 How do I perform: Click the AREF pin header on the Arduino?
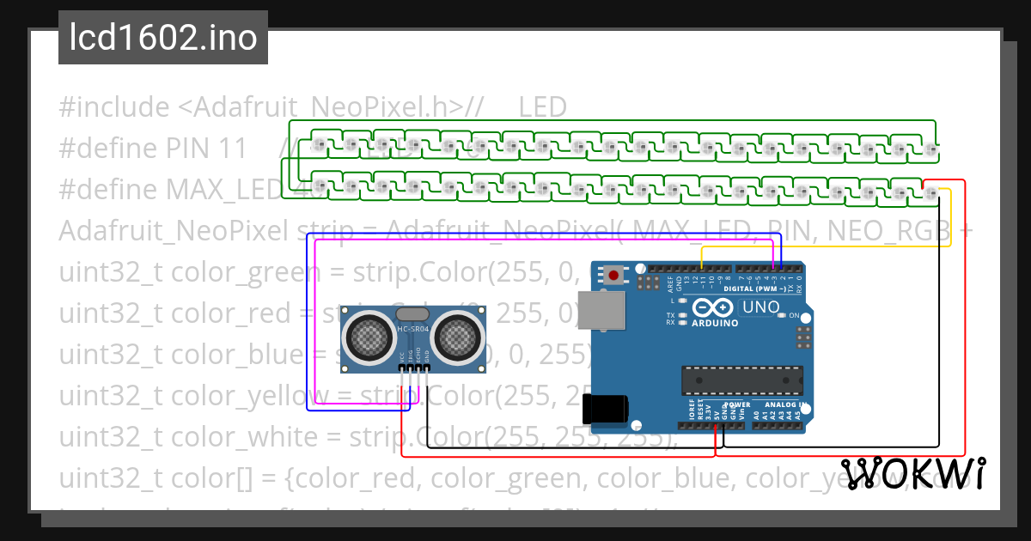coord(669,270)
